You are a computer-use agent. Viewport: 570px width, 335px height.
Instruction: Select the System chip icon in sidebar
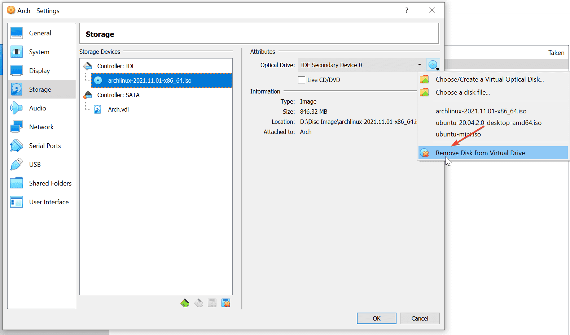tap(17, 52)
